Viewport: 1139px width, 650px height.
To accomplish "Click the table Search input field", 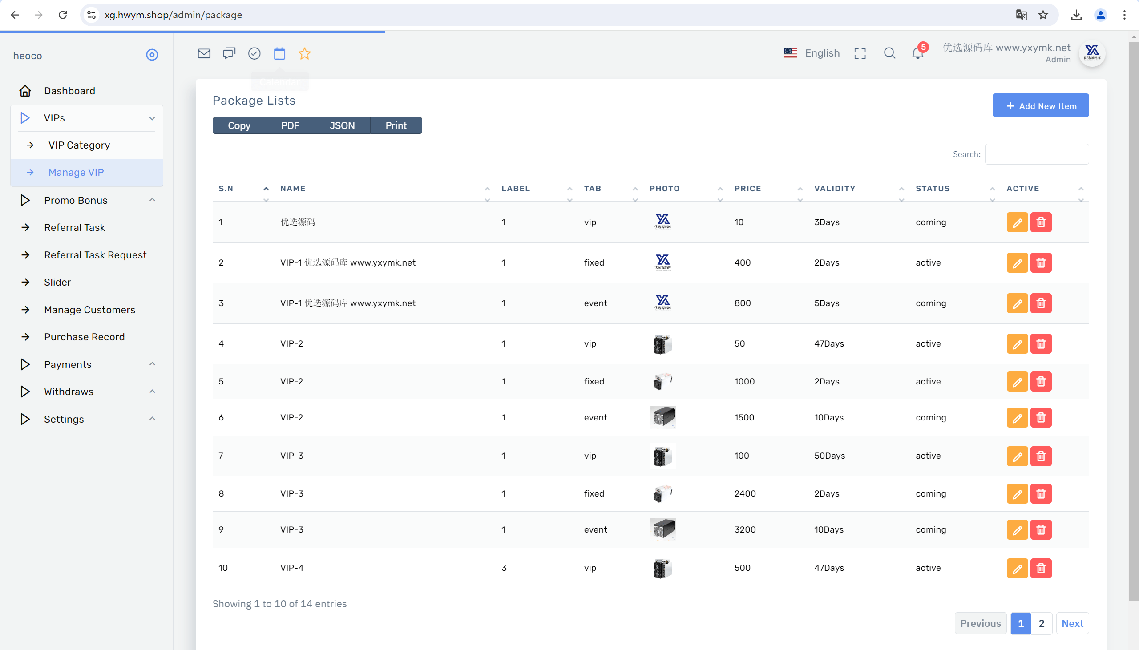I will pos(1036,154).
